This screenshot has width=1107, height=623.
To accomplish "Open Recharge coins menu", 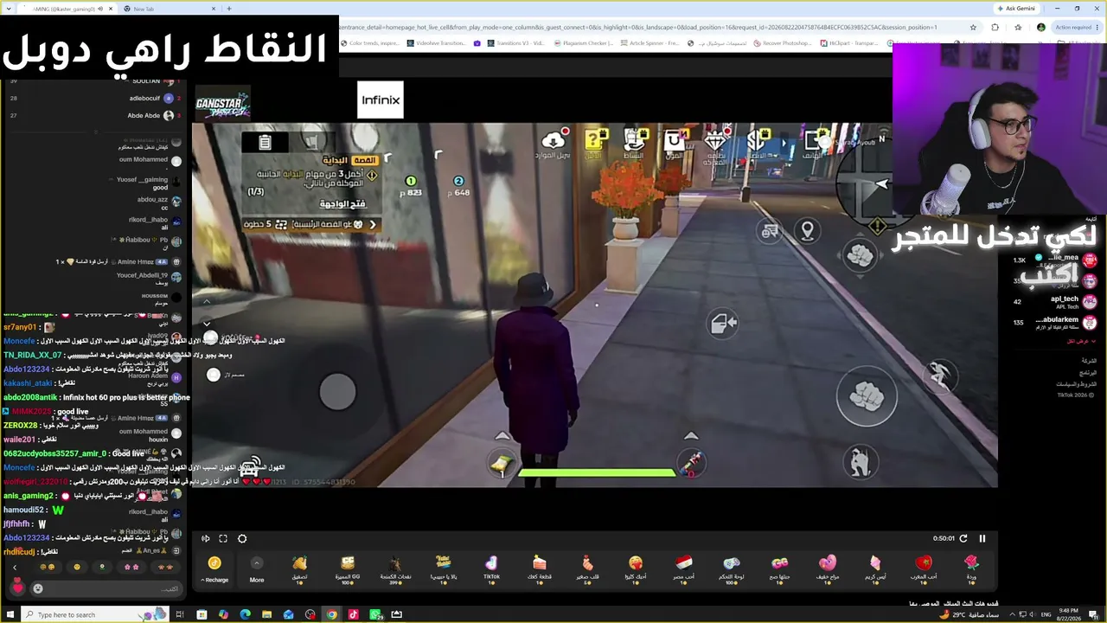I will 214,569.
